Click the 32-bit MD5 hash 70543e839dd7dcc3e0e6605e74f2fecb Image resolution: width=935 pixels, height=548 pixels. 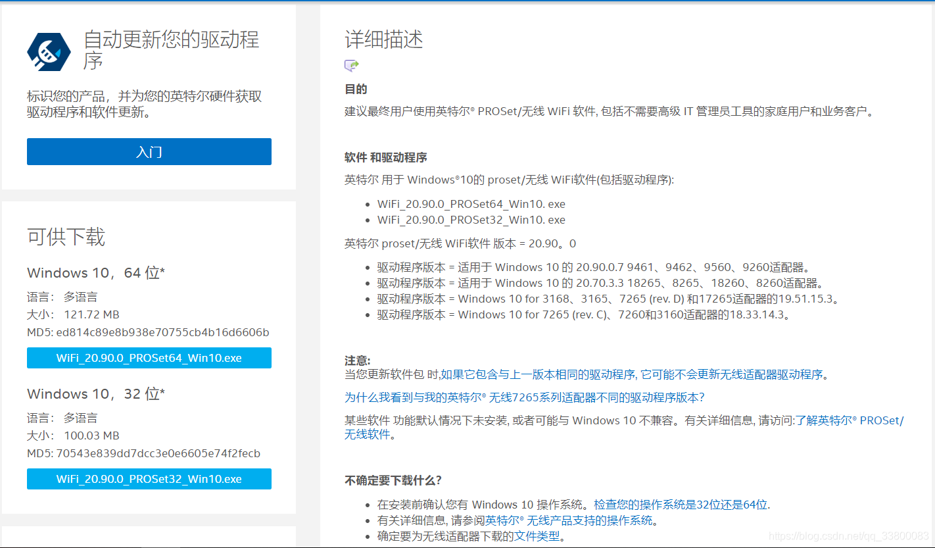point(158,453)
